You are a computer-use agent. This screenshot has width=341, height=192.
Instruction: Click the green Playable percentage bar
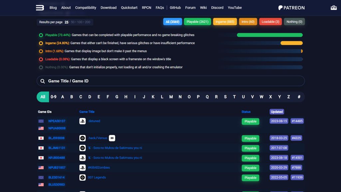point(269,35)
